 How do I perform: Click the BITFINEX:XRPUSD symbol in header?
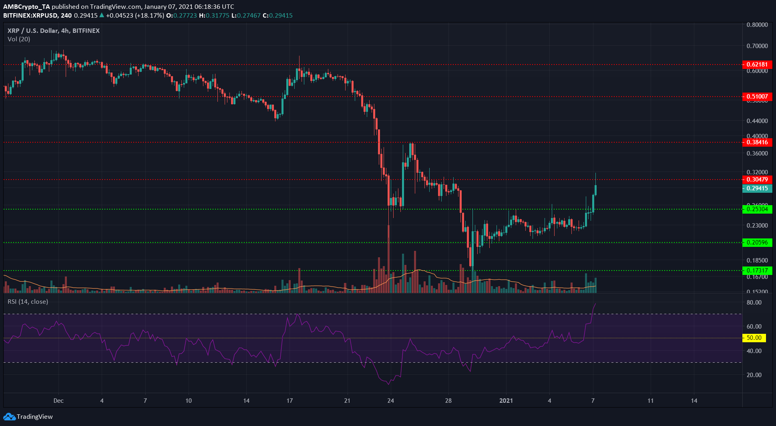point(32,16)
